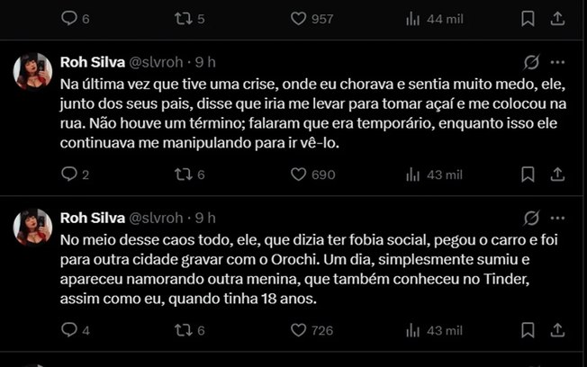Click Roh Silva's avatar on the açaí tweet
This screenshot has width=587, height=367.
pyautogui.click(x=32, y=71)
